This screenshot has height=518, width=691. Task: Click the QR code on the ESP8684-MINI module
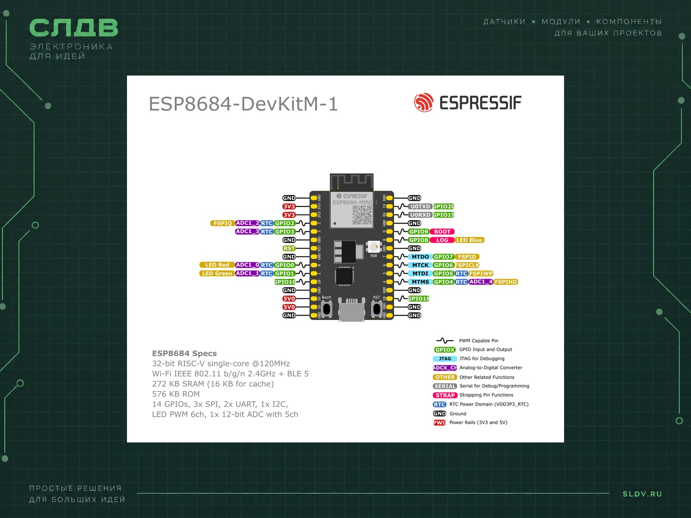362,215
